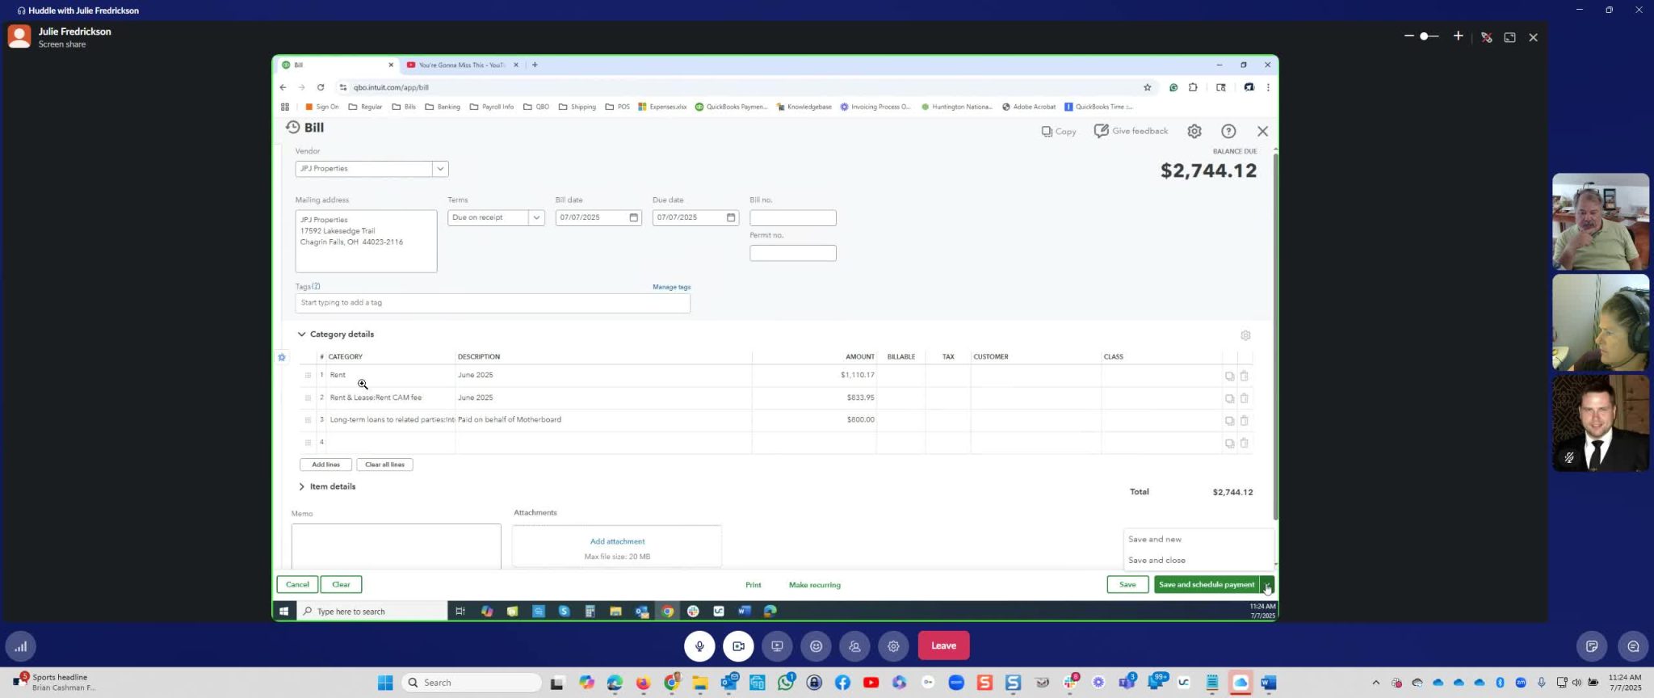Click inside the Memo text box
The image size is (1654, 698).
click(x=396, y=546)
